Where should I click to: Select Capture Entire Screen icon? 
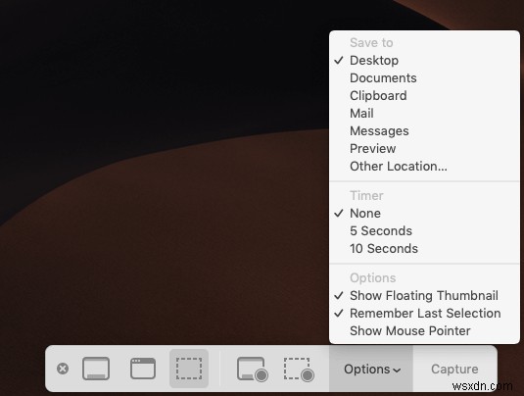(x=96, y=369)
